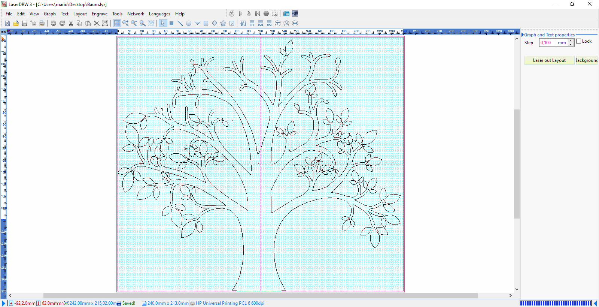This screenshot has height=307, width=599.
Task: Select the outlined square tool
Action: (x=206, y=23)
